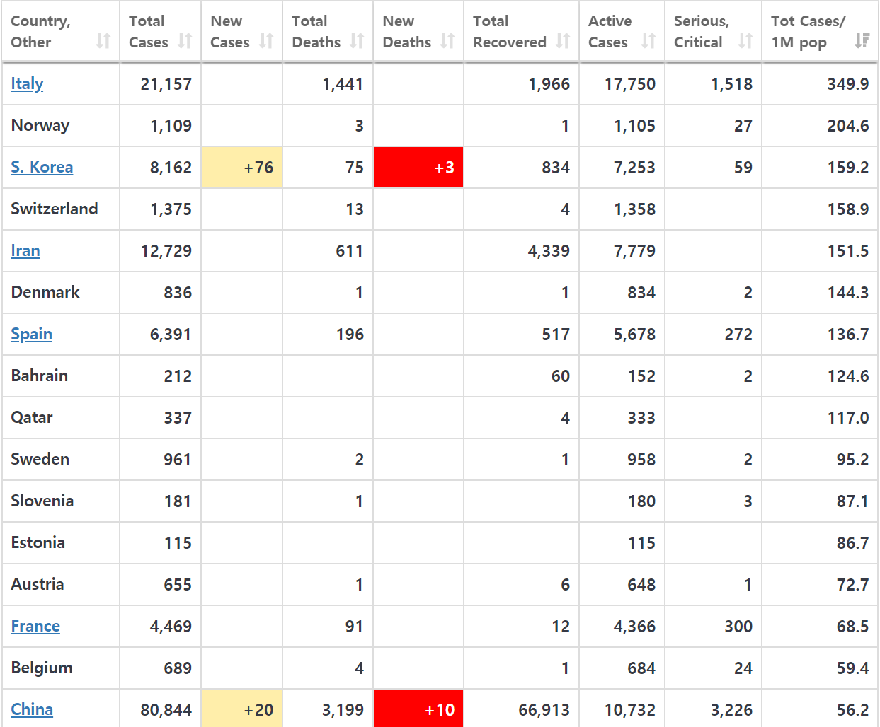
Task: Click the 'Total Cases' column header text
Action: [149, 32]
